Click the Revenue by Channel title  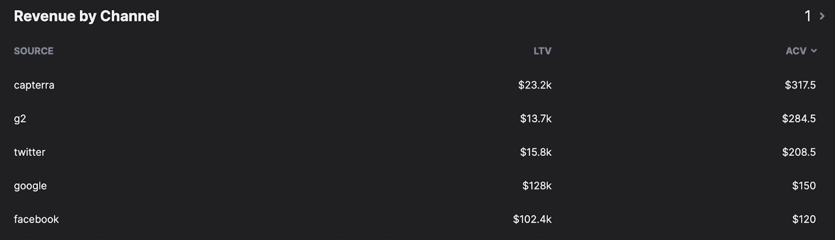coord(87,16)
